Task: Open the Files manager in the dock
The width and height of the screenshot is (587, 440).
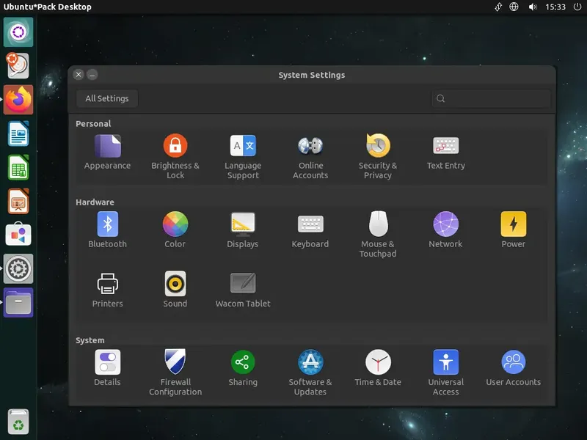Action: [x=18, y=302]
